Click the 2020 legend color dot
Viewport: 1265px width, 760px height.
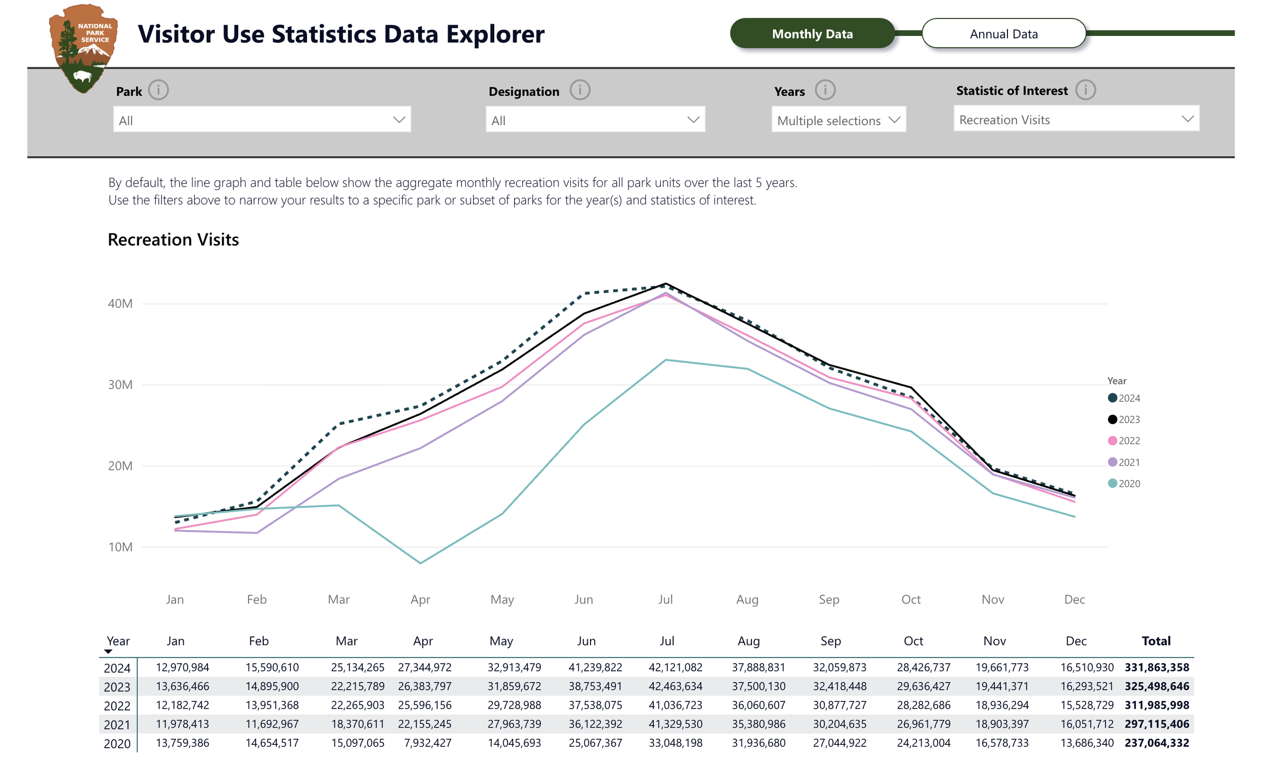1112,484
